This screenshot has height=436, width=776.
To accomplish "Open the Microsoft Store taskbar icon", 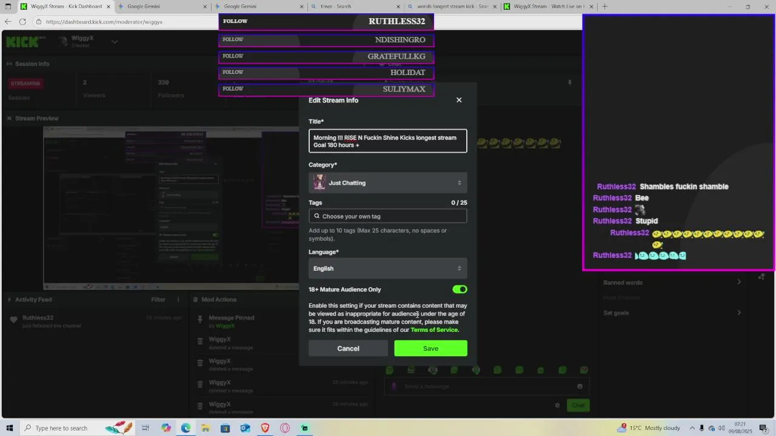I will coord(225,428).
